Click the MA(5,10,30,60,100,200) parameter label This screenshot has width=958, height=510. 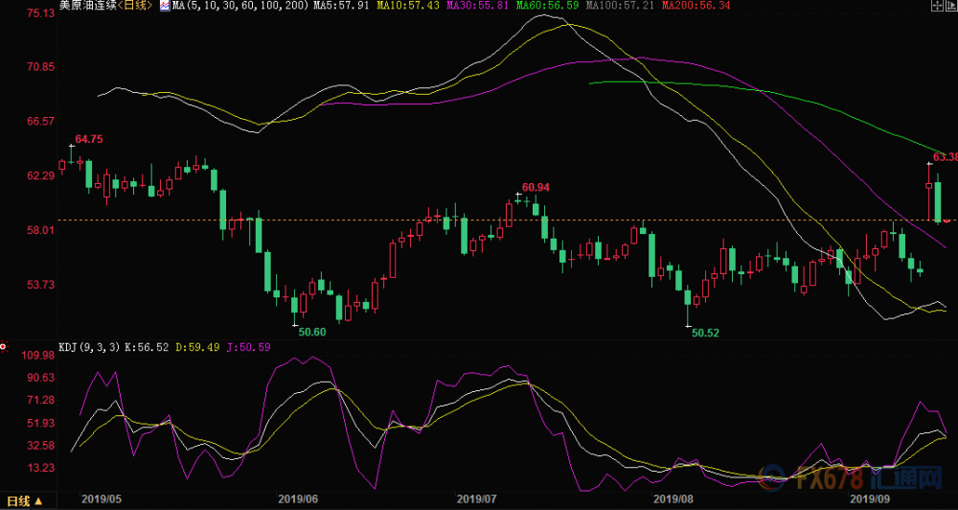pos(241,6)
